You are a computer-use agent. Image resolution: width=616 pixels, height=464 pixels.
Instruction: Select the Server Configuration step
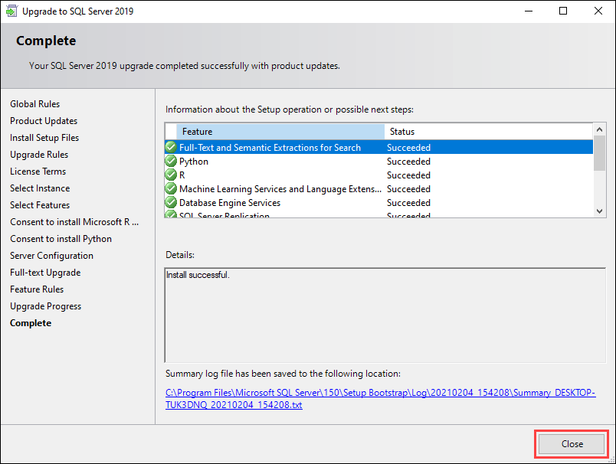click(x=51, y=255)
